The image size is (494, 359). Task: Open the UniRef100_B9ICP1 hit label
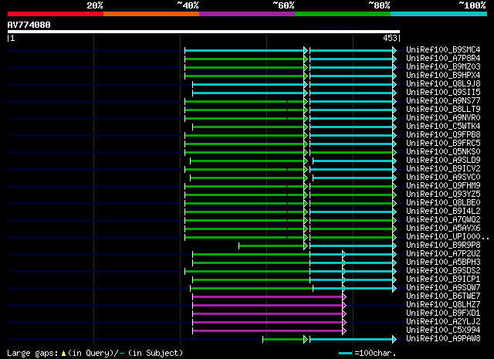pyautogui.click(x=443, y=279)
